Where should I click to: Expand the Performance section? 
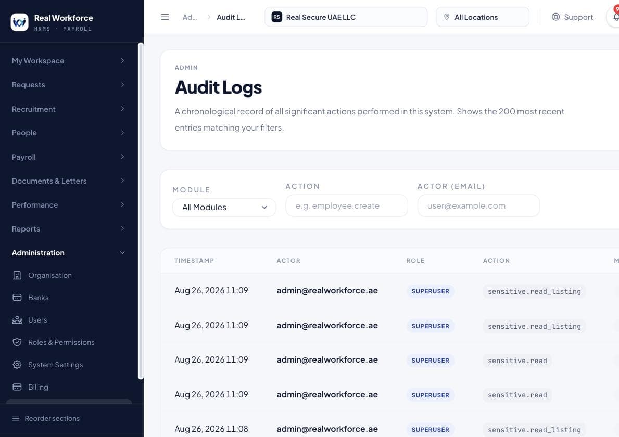click(68, 205)
